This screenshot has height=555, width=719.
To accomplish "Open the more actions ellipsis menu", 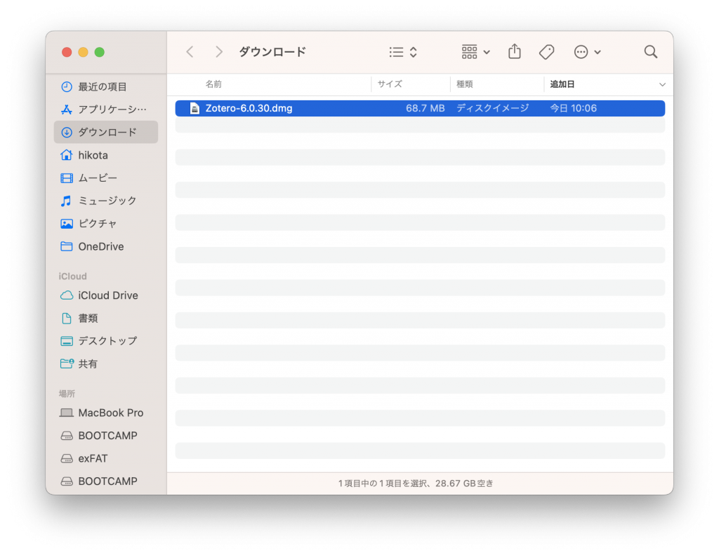I will point(588,52).
